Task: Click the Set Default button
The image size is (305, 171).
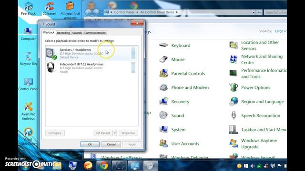Action: (103, 133)
